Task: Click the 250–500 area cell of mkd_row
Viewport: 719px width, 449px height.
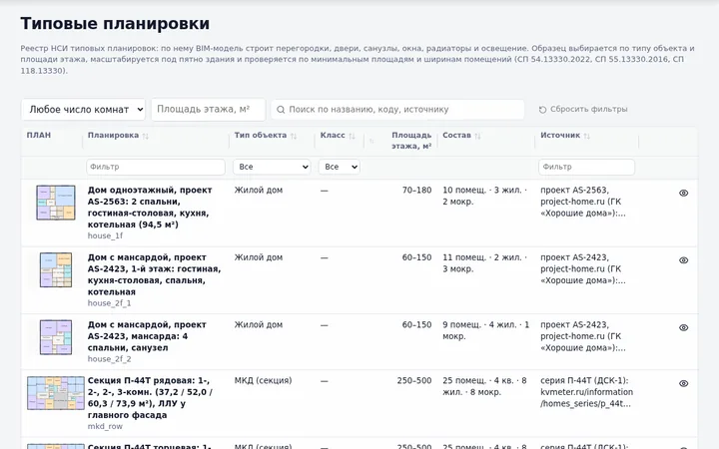Action: click(x=414, y=381)
